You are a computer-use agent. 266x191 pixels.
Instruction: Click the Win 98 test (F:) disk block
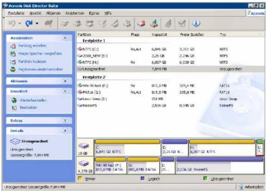pos(110,165)
